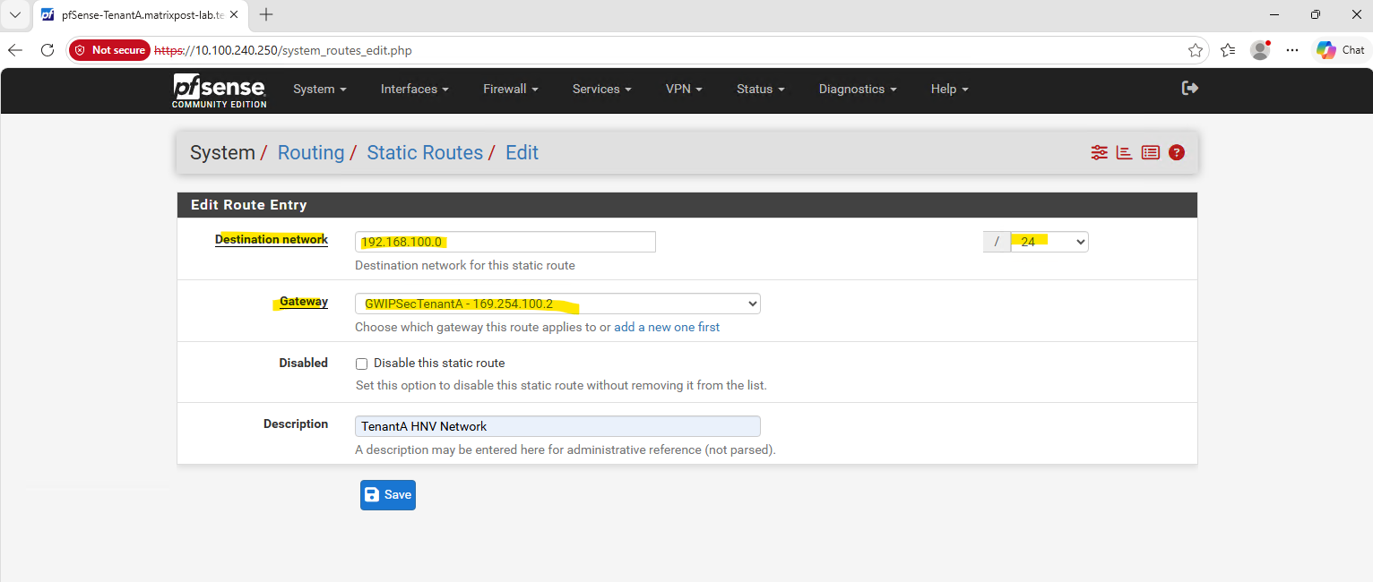Enable the Disable this static route checkbox
Screen dimensions: 1373x582
point(362,364)
